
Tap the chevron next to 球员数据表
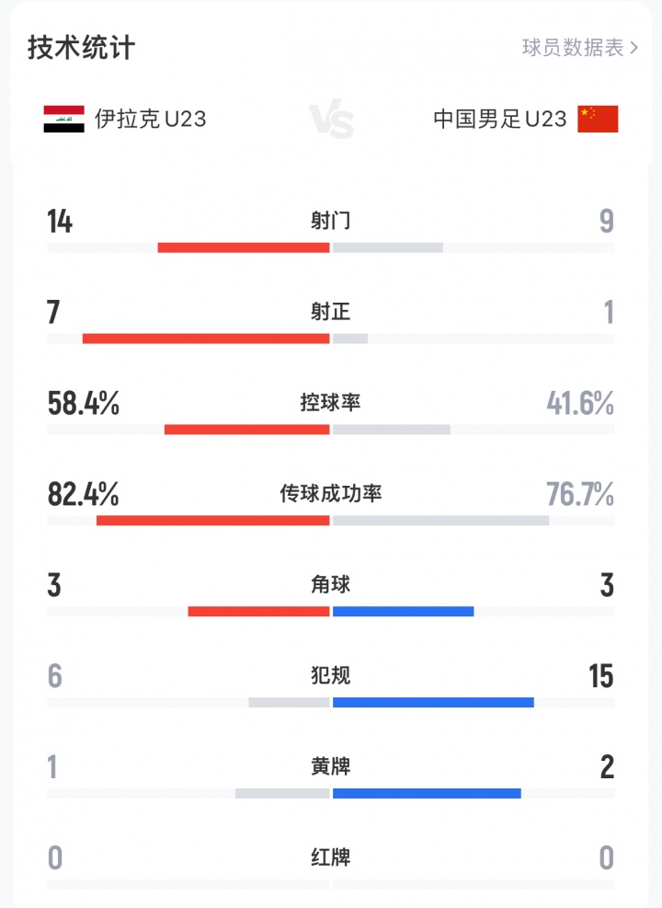(634, 48)
